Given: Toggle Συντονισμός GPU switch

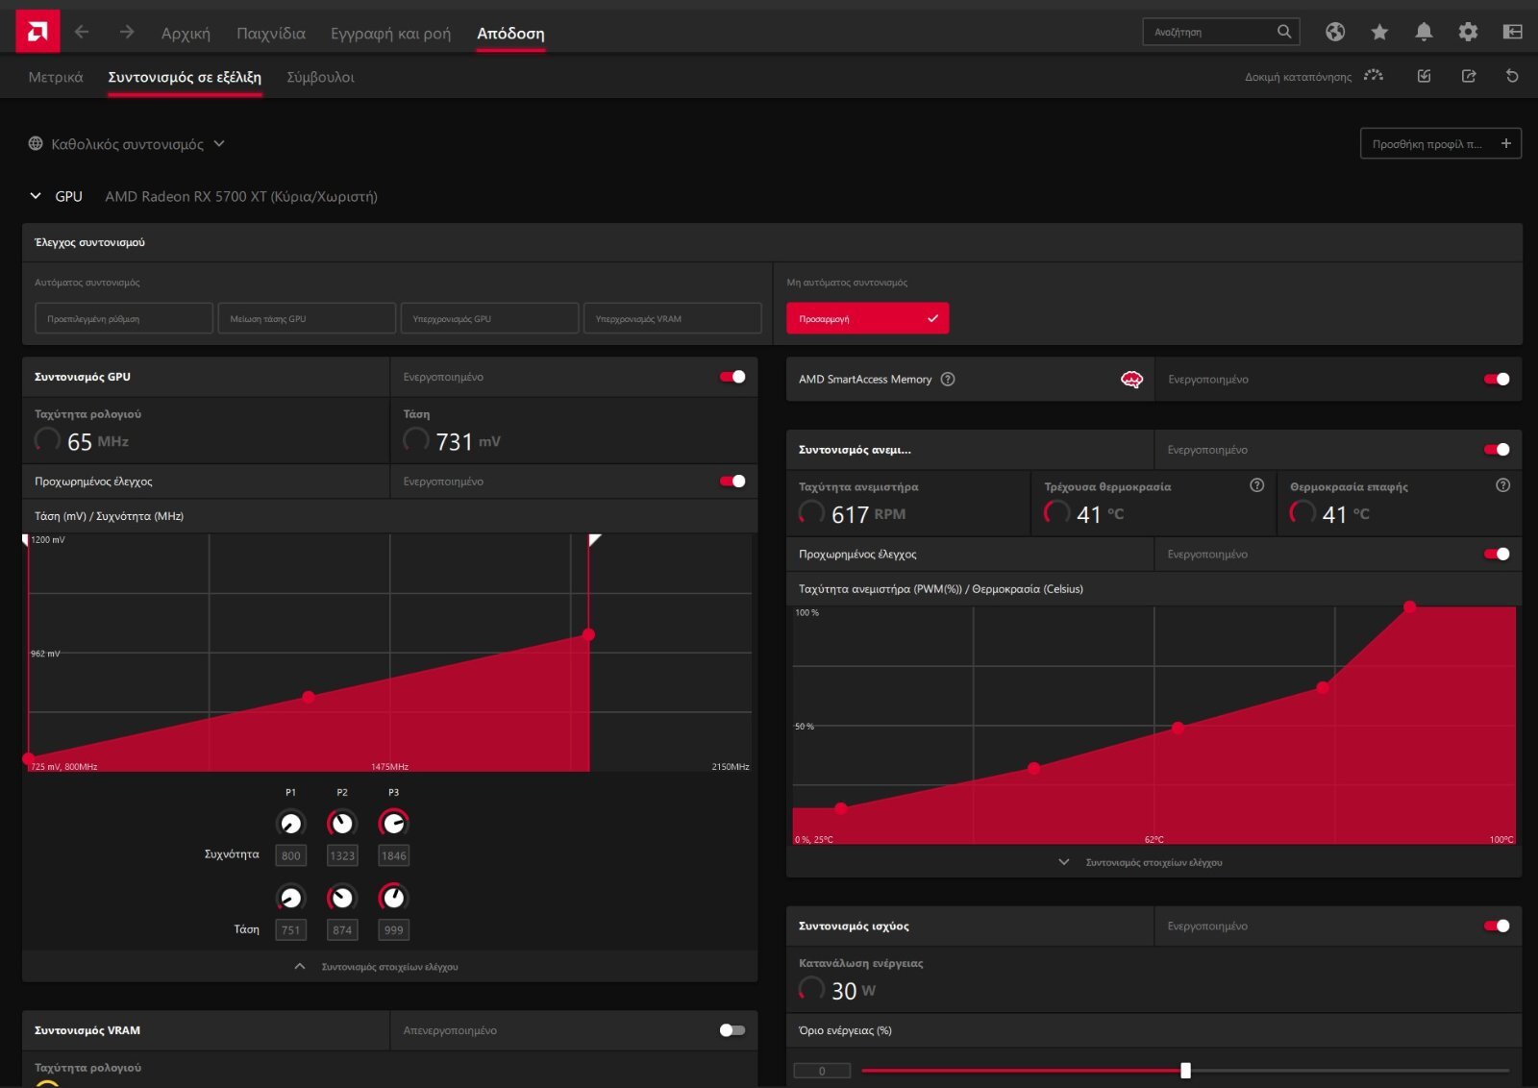Looking at the screenshot, I should tap(732, 377).
